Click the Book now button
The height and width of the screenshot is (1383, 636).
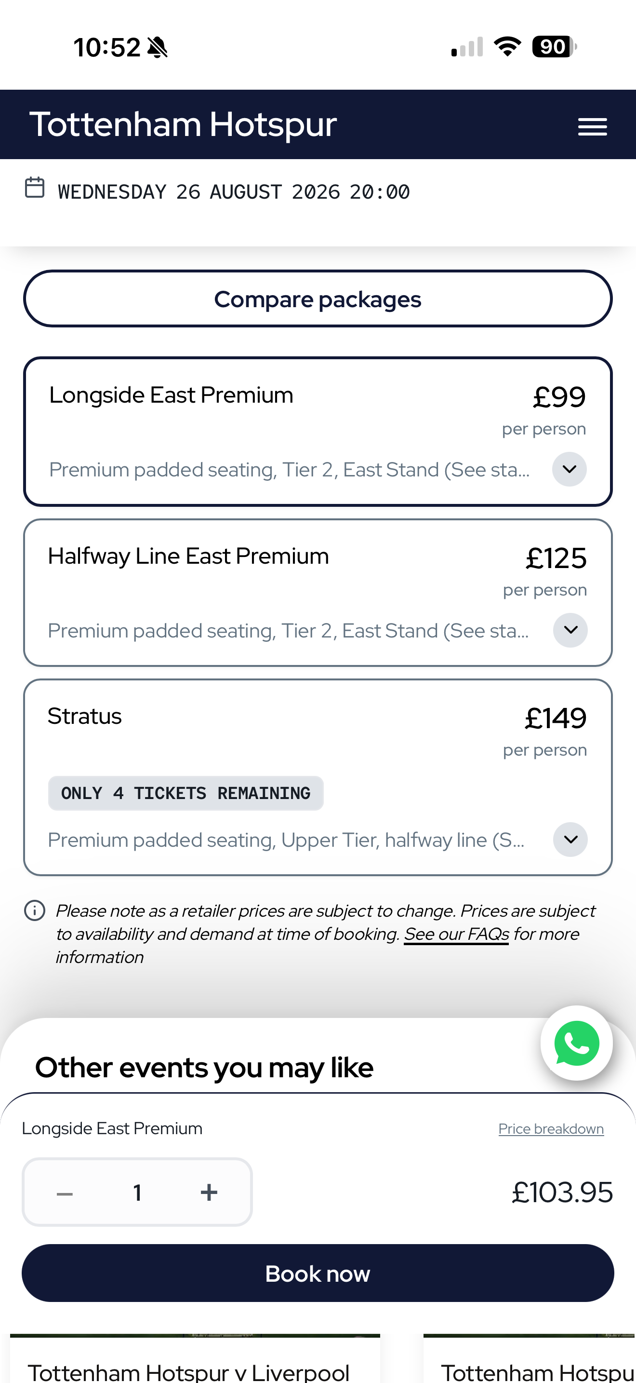coord(318,1273)
